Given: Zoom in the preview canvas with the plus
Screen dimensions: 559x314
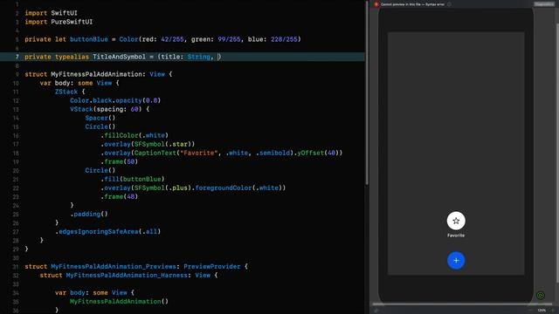Looking at the screenshot, I should (552, 311).
